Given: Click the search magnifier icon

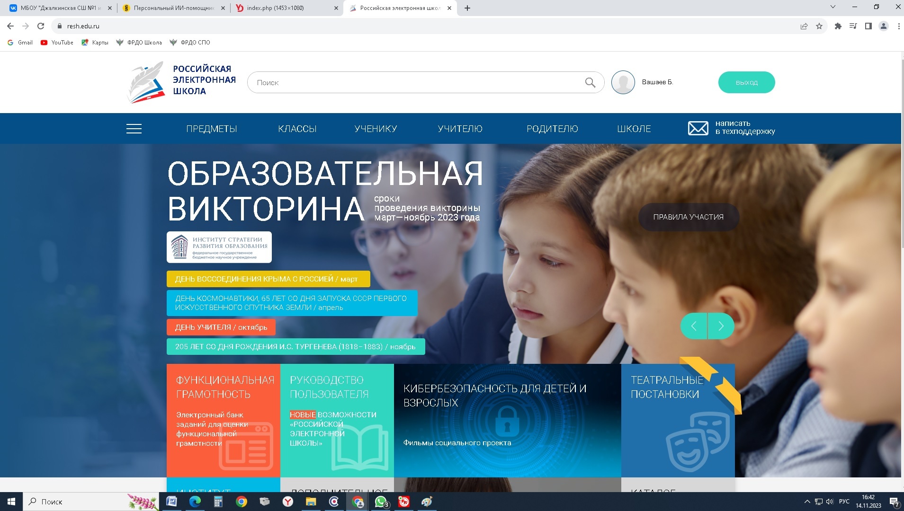Looking at the screenshot, I should coord(590,82).
